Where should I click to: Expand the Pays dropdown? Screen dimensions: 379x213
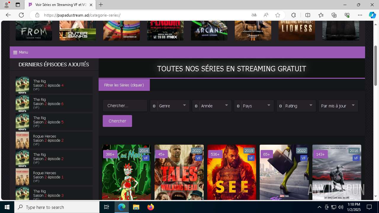(254, 106)
